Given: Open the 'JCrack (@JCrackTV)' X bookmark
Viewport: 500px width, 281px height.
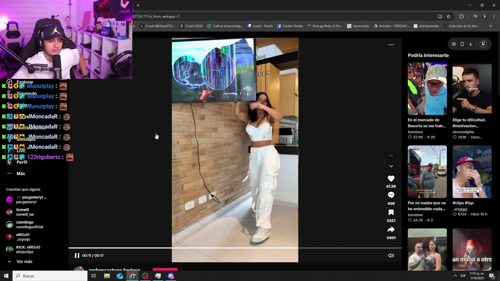Looking at the screenshot, I should tap(157, 26).
